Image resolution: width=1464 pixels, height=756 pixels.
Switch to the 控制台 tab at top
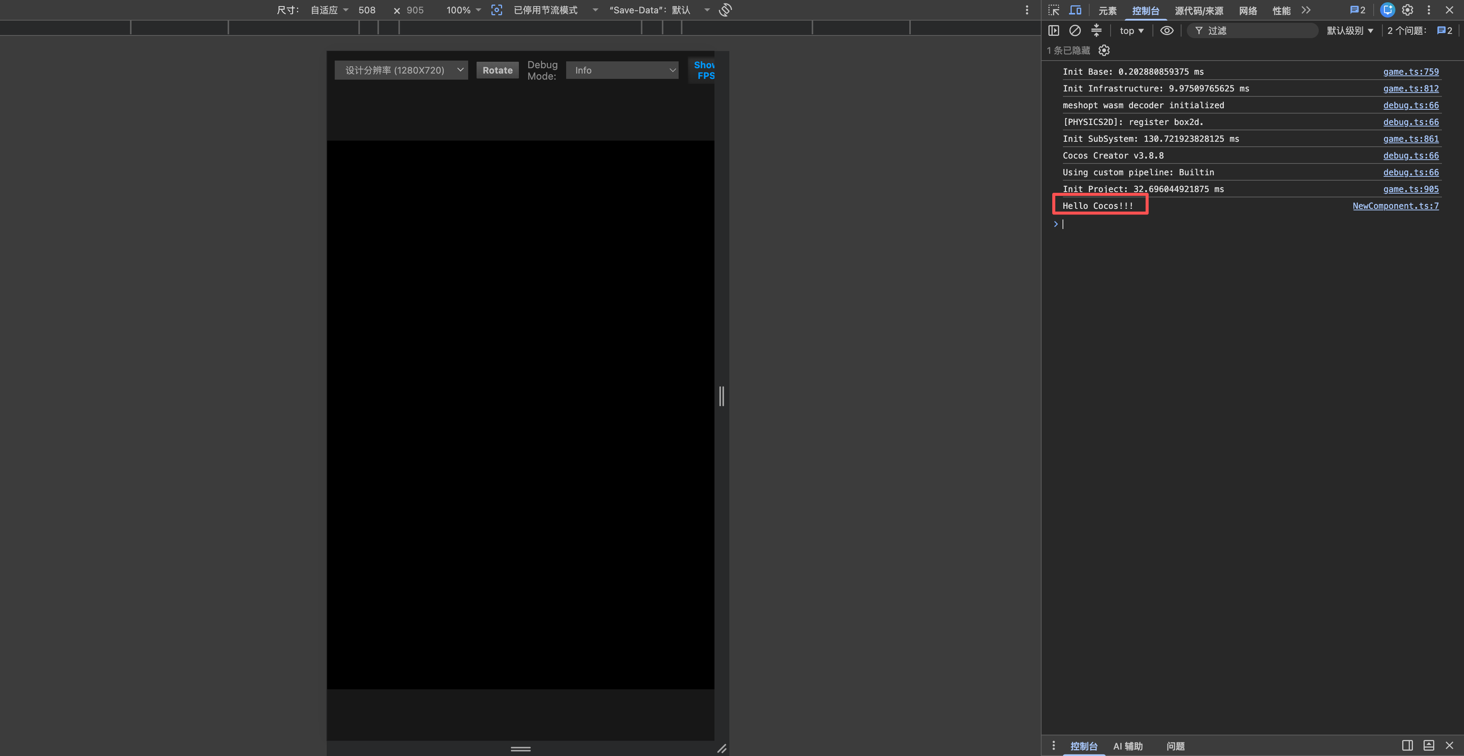point(1145,11)
